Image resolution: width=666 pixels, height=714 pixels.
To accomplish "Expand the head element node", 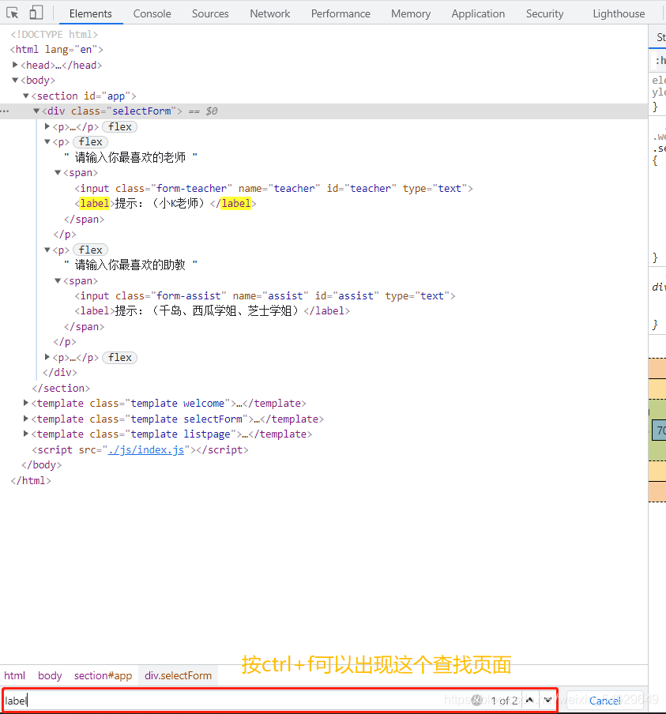I will point(15,65).
